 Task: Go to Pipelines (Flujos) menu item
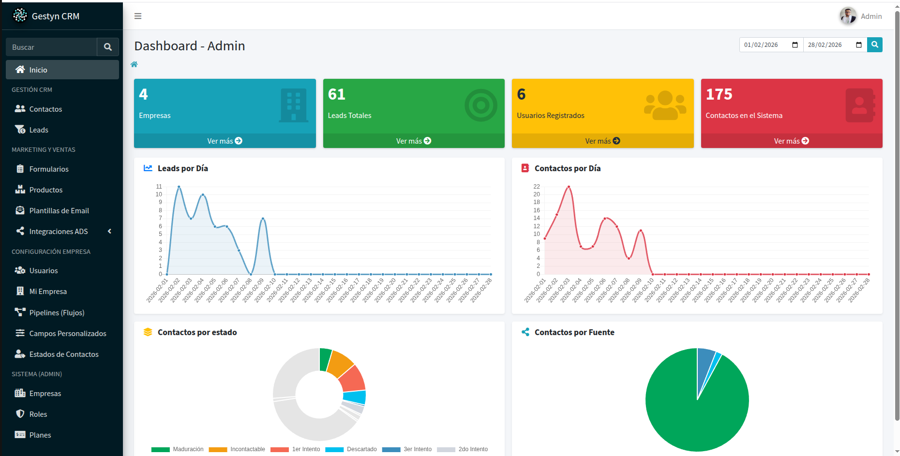click(x=57, y=313)
